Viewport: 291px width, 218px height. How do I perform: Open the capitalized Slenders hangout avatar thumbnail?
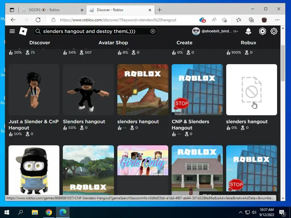click(88, 90)
